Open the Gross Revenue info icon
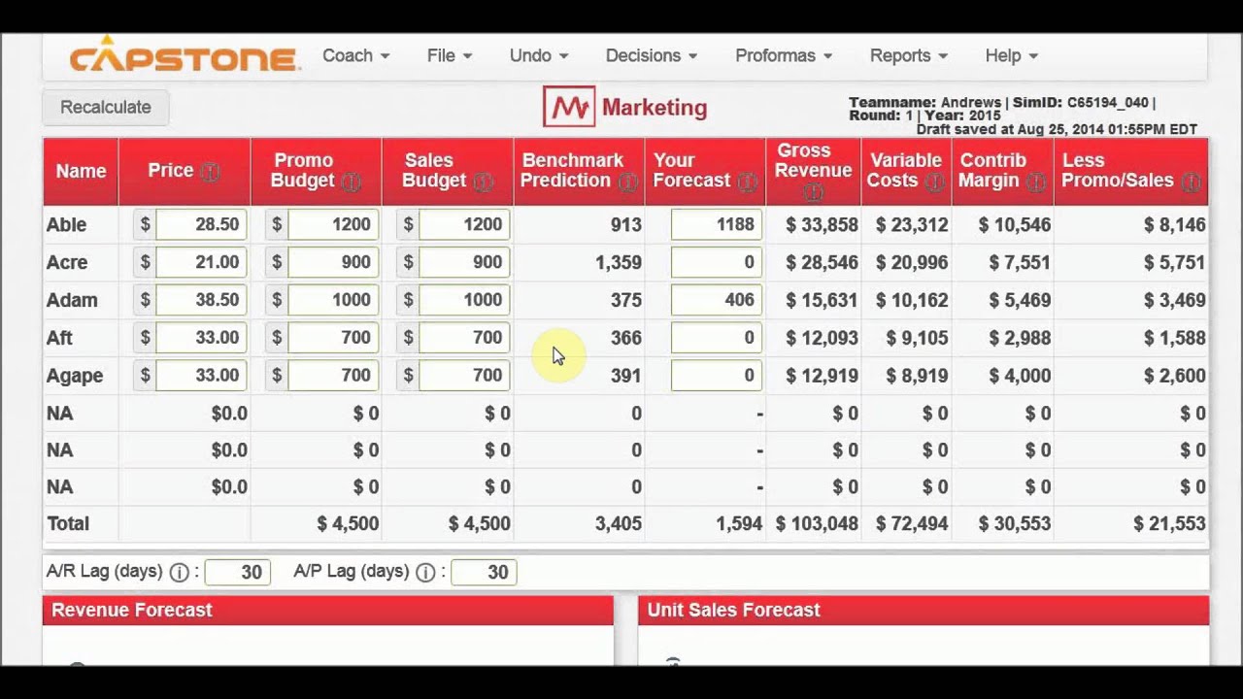The image size is (1243, 699). click(813, 192)
